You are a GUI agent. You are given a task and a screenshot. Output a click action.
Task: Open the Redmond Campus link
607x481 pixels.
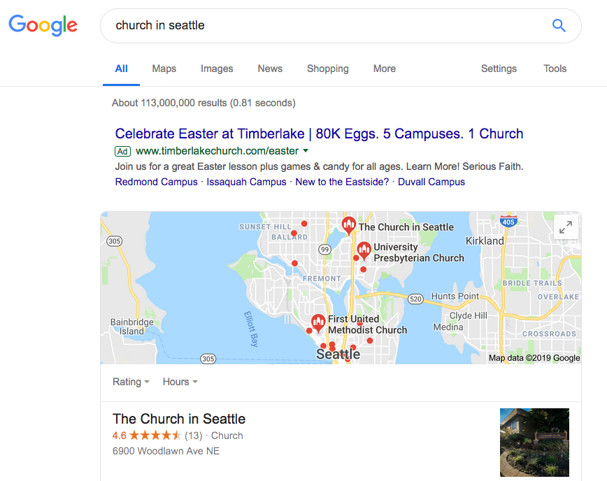156,181
